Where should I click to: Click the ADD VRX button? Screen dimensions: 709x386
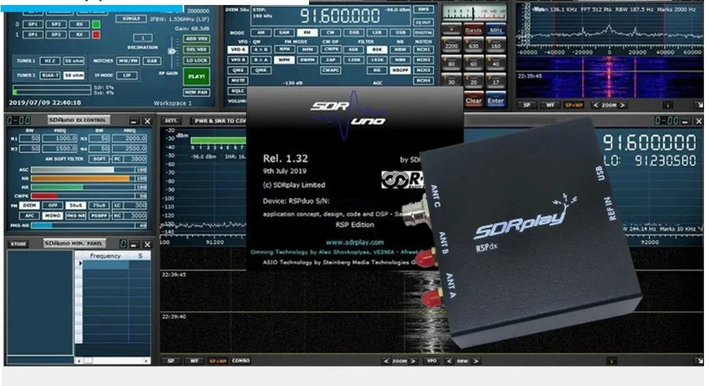[x=196, y=39]
